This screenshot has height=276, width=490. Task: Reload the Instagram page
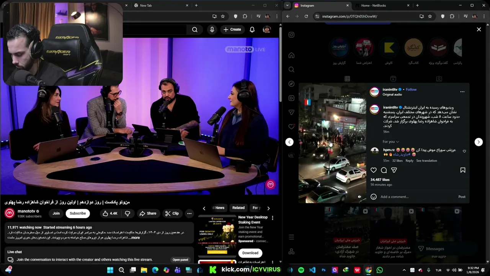click(306, 16)
